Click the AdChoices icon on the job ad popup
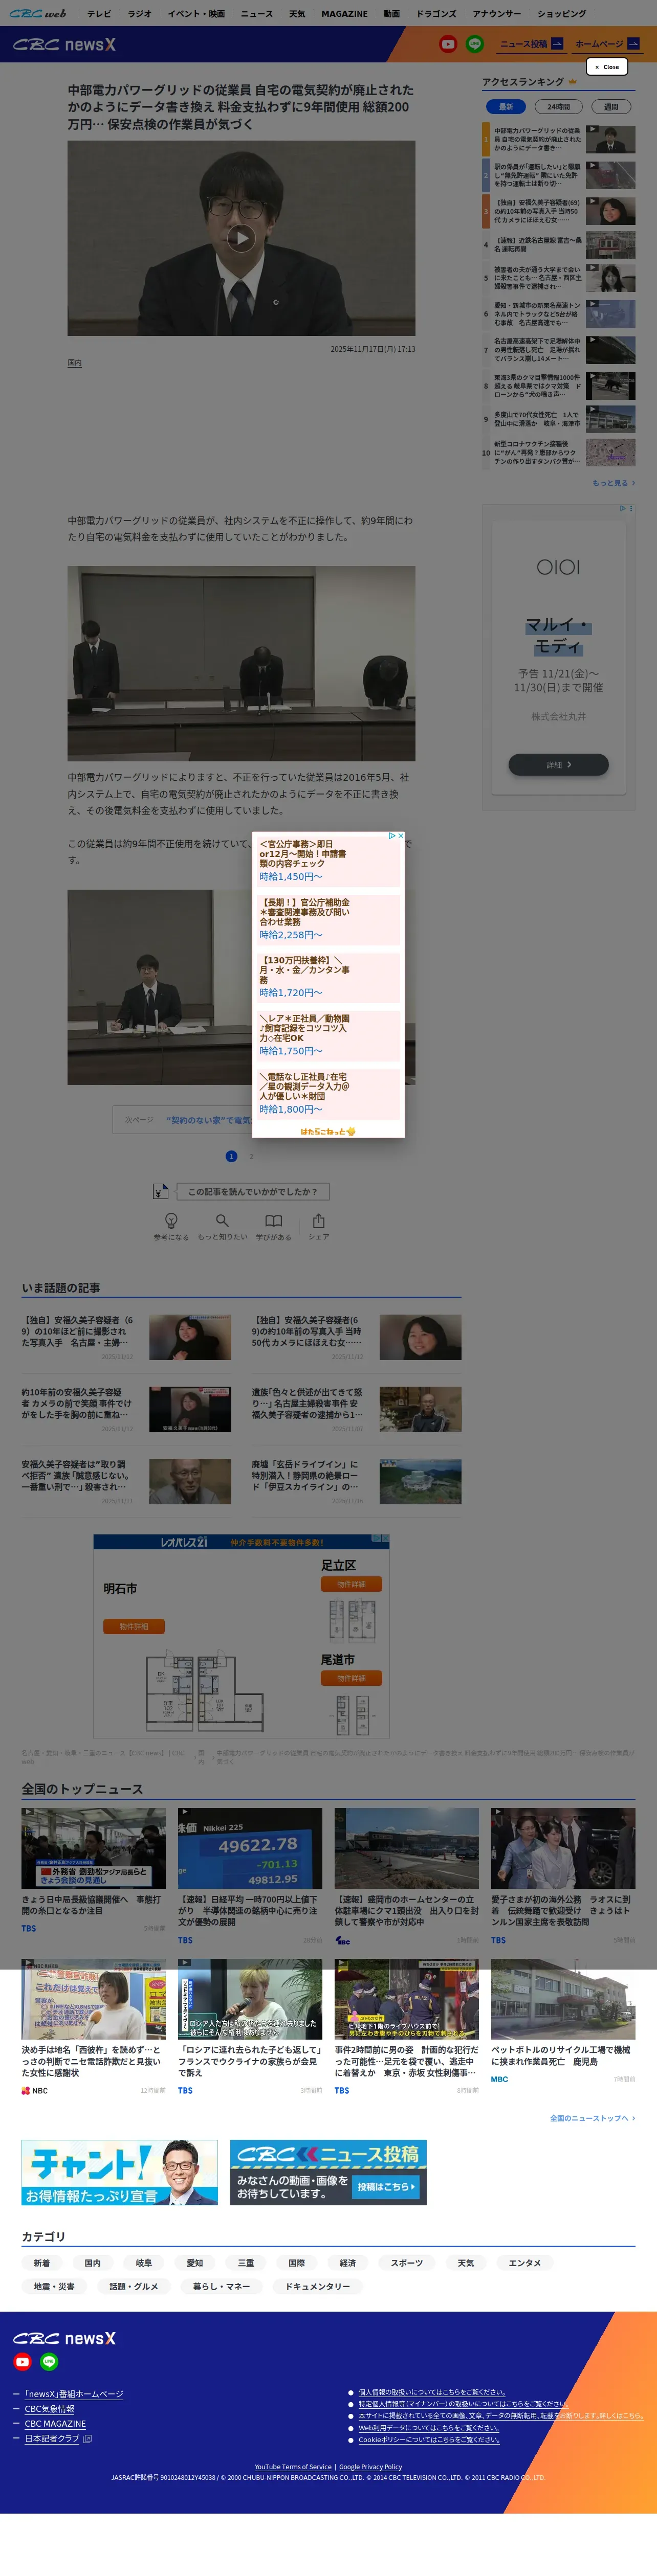The height and width of the screenshot is (2576, 657). 392,835
